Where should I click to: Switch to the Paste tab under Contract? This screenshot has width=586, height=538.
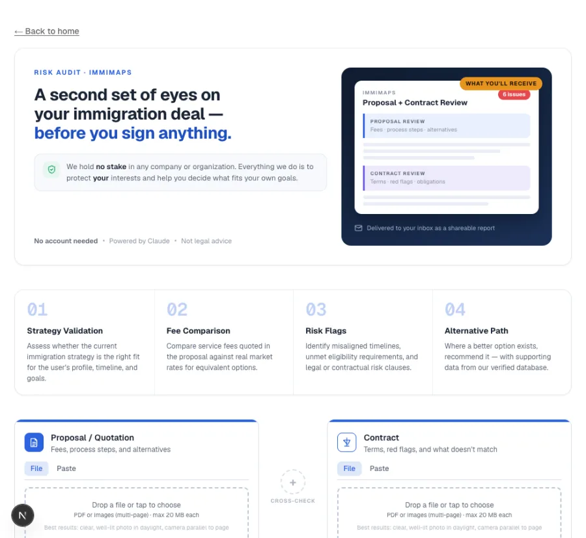click(380, 468)
